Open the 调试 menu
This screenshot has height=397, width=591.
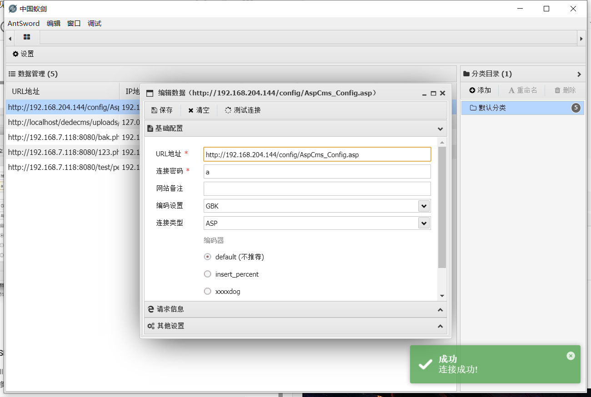[x=95, y=24]
